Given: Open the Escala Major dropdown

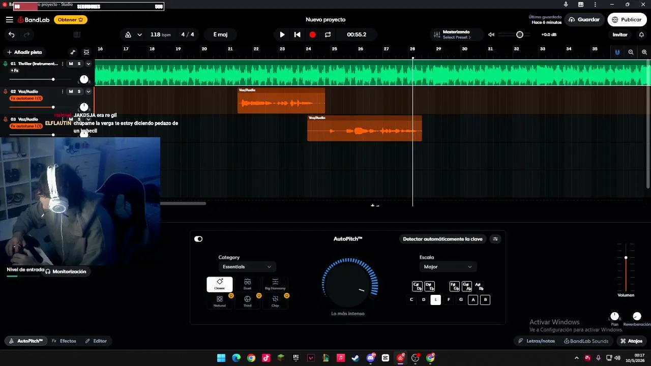Looking at the screenshot, I should click(x=448, y=266).
